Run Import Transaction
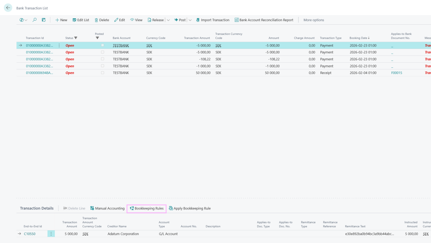This screenshot has height=243, width=431. click(213, 20)
